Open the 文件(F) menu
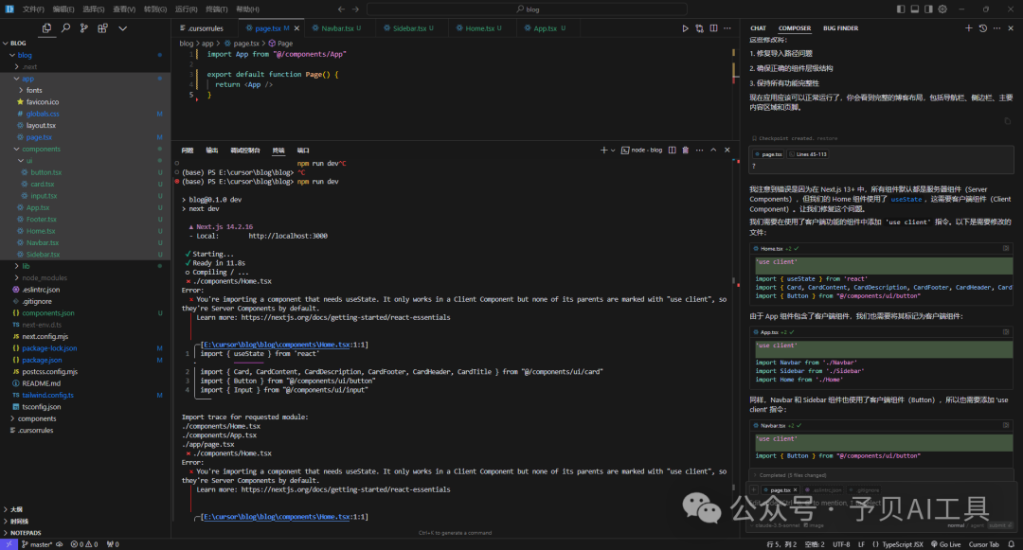 coord(33,9)
